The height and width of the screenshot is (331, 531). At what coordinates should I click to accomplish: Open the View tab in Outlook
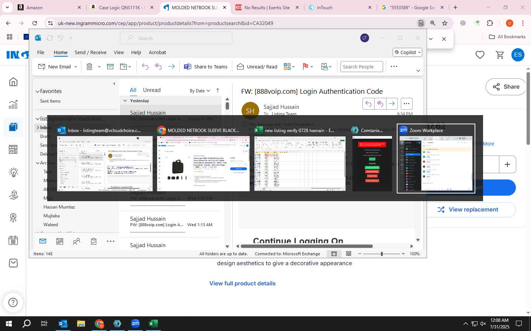119,52
